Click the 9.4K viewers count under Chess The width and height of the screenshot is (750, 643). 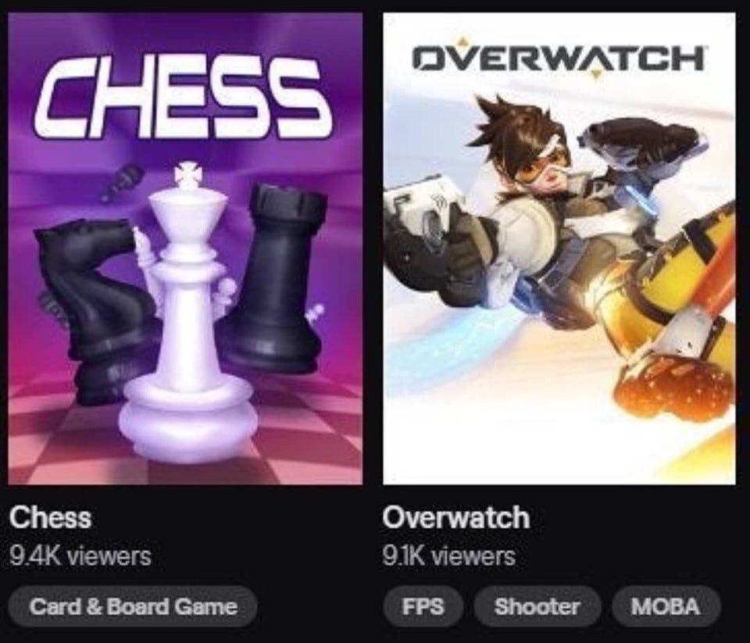[80, 556]
